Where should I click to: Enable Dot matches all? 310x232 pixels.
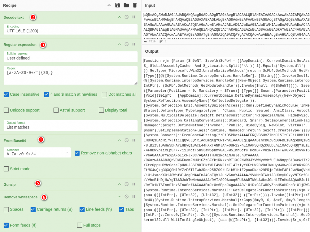[x=104, y=94]
